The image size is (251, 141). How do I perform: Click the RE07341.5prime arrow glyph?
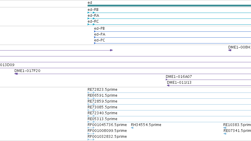225,134
